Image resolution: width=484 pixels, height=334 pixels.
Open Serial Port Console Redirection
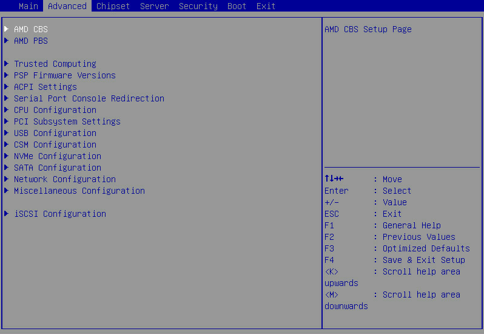click(89, 98)
